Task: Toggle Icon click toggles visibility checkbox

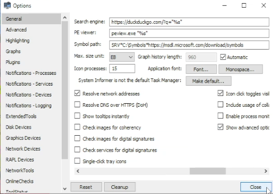Action: pyautogui.click(x=220, y=93)
